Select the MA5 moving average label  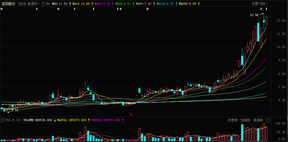[x=60, y=4]
